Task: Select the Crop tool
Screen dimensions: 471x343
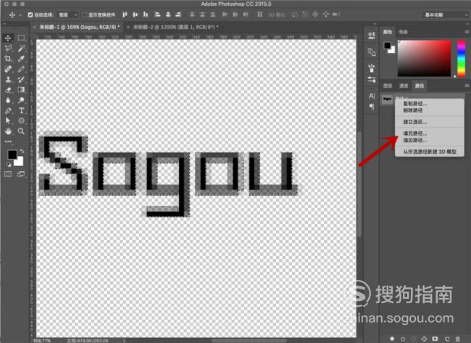Action: pyautogui.click(x=8, y=59)
